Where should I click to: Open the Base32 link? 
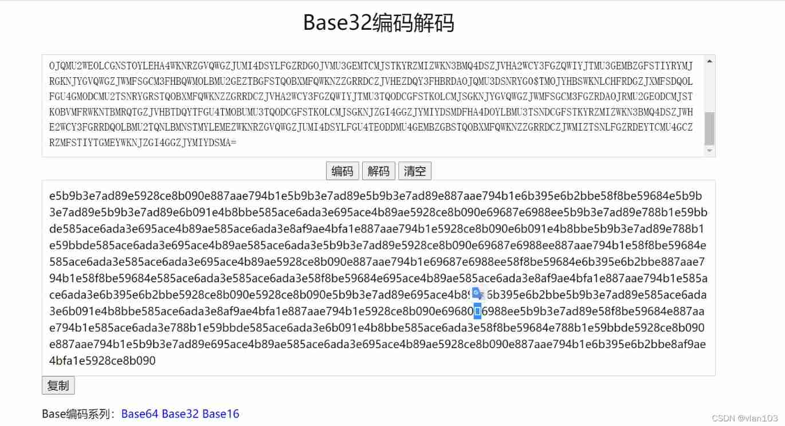click(x=180, y=413)
